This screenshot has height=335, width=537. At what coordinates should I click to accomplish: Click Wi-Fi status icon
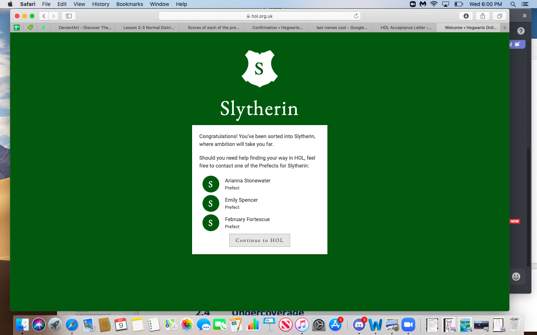pyautogui.click(x=434, y=4)
